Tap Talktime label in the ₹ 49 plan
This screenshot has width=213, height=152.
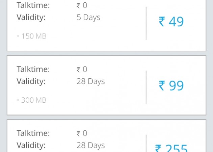tap(33, 5)
